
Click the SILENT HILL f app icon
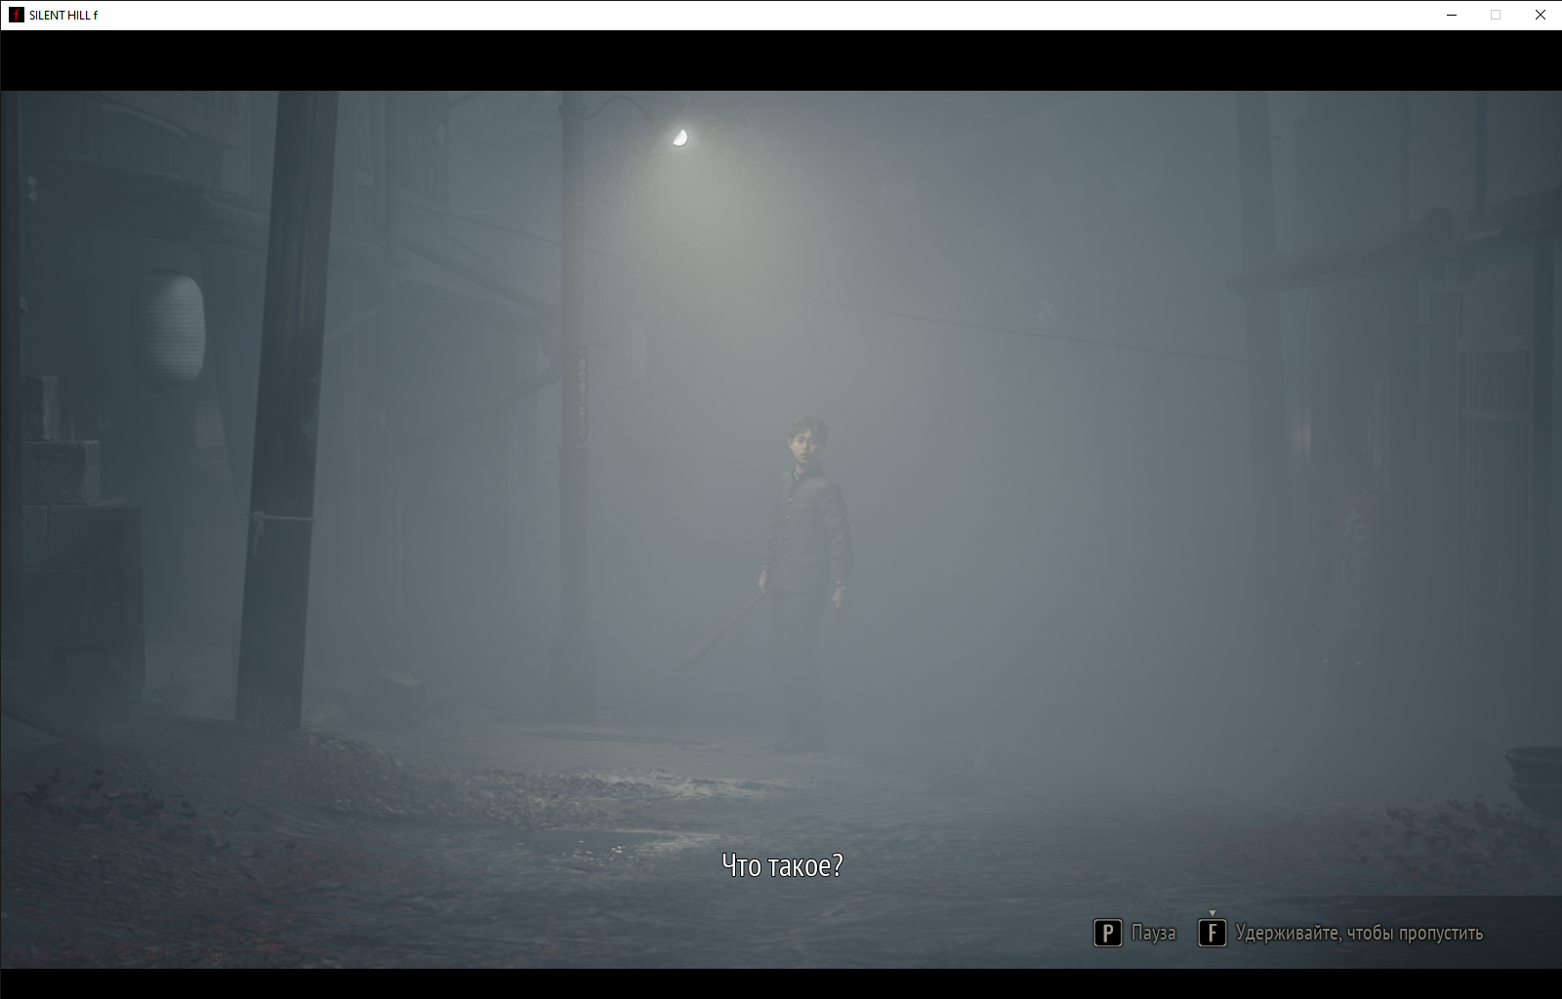(16, 15)
